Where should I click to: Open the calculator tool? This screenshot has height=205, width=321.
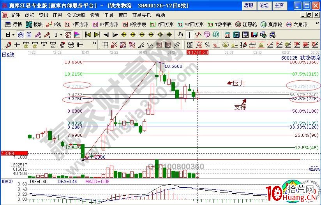[236, 35]
